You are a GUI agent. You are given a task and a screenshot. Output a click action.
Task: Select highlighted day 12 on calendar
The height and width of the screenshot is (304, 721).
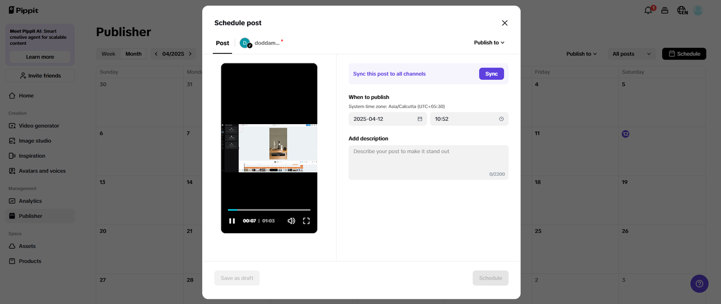point(625,134)
